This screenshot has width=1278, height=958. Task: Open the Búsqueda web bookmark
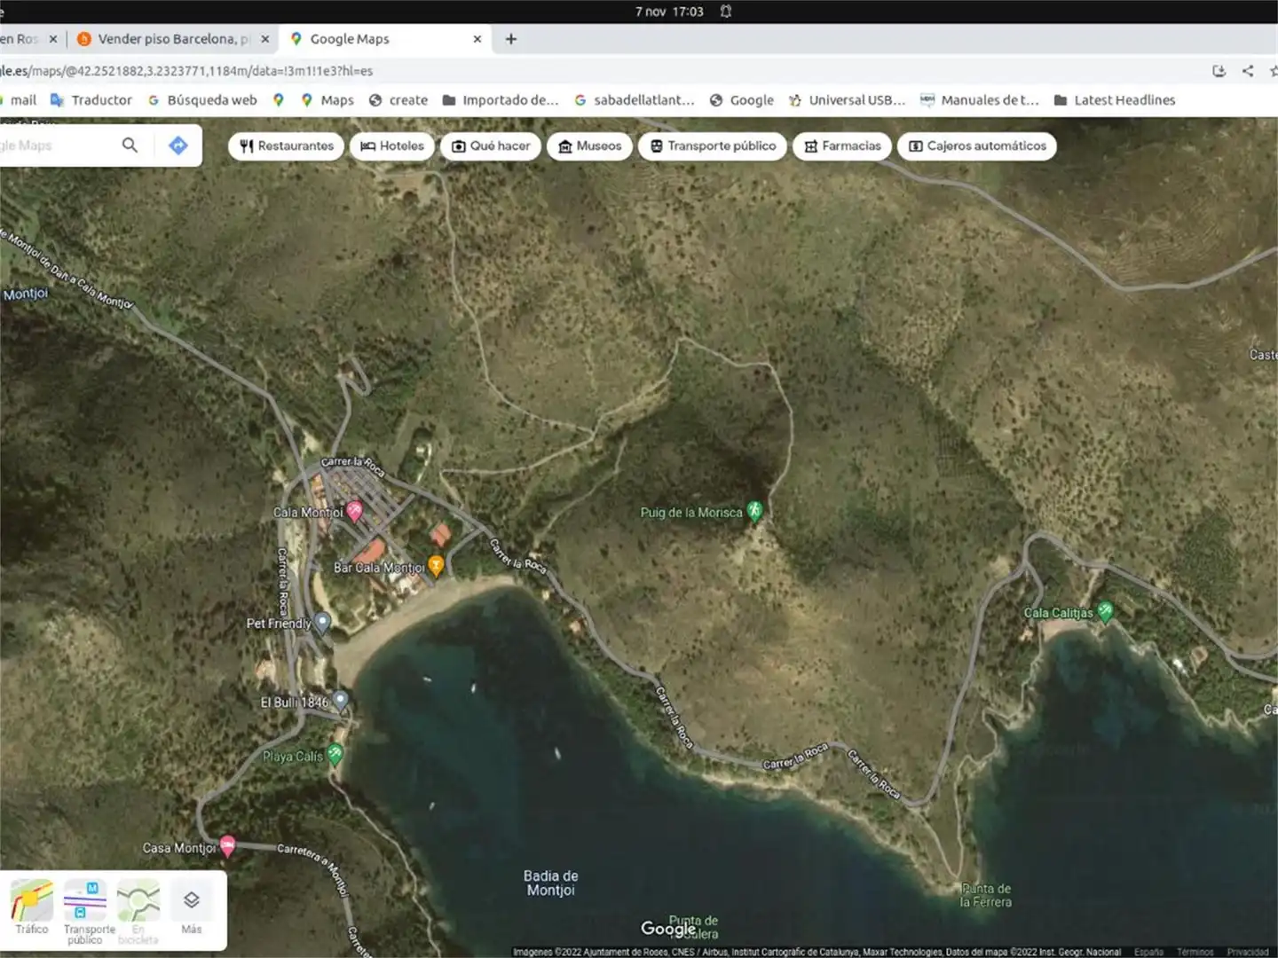point(202,100)
